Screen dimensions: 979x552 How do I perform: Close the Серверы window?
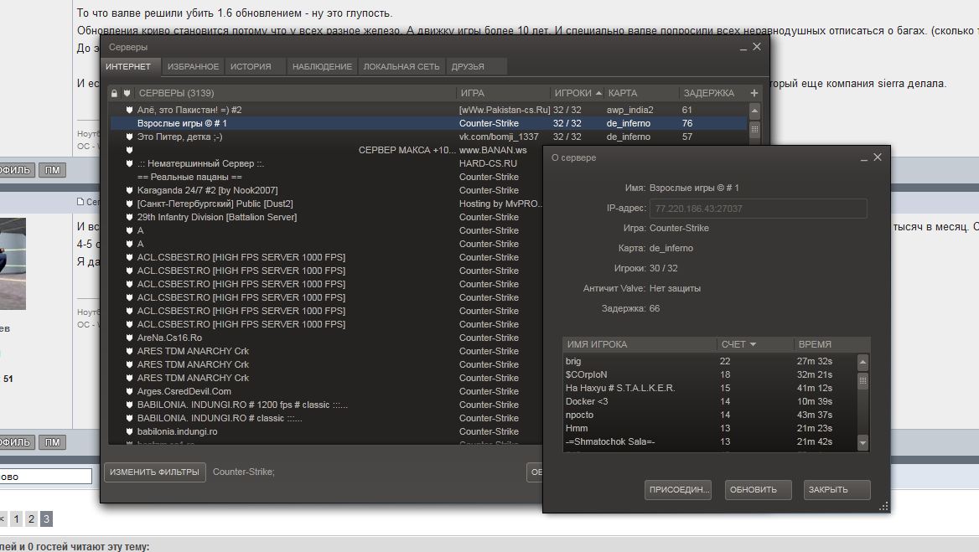coord(757,47)
